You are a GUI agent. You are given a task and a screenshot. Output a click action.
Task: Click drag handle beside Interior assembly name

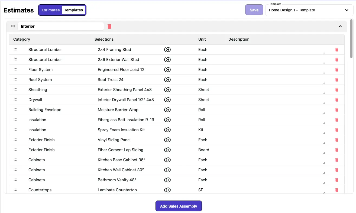13,26
